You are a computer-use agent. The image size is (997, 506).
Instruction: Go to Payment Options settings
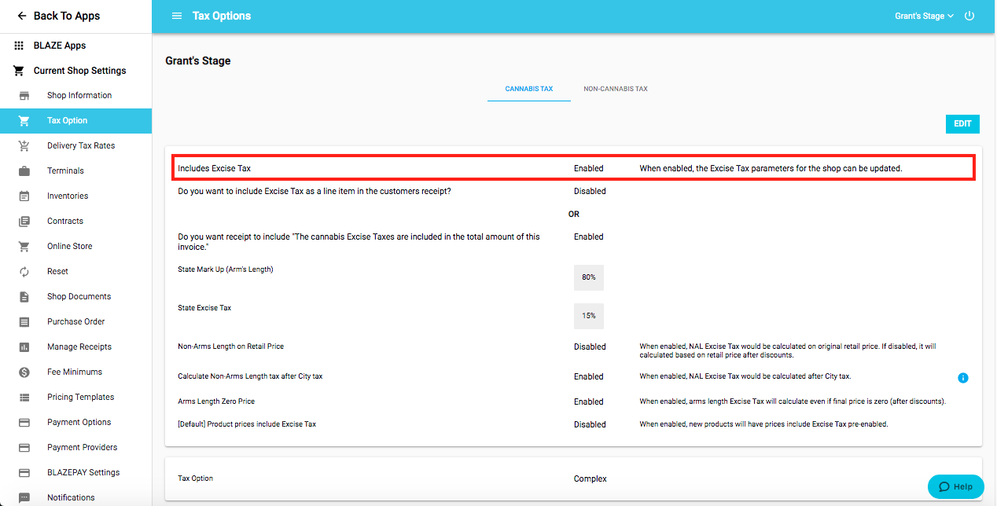[x=79, y=422]
